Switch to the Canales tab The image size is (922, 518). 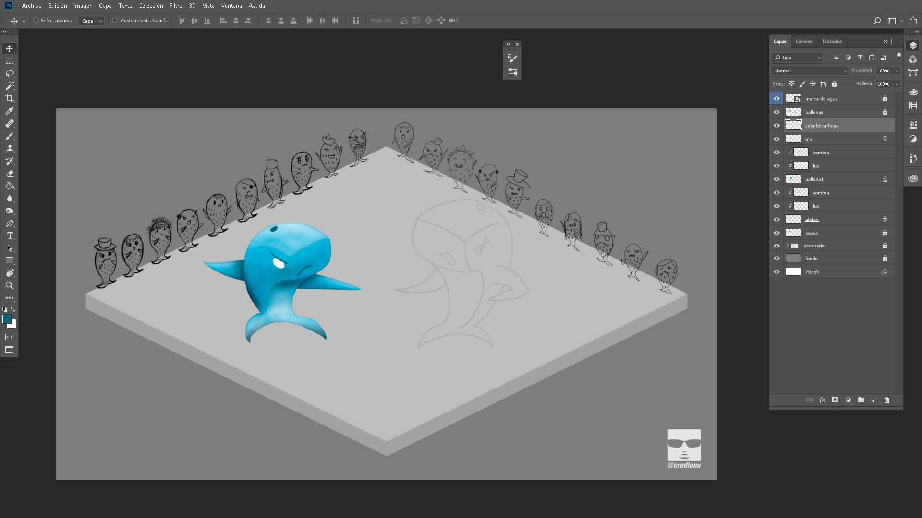pyautogui.click(x=803, y=41)
